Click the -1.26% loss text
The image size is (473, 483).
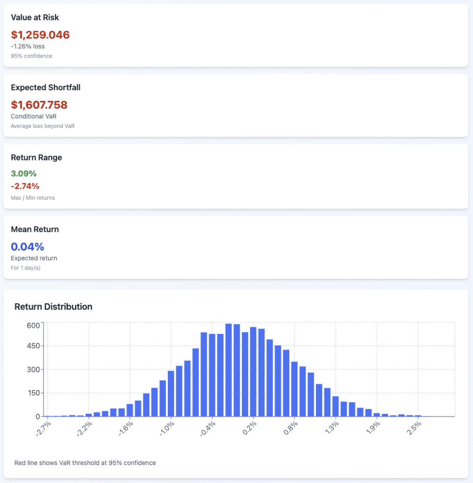point(28,46)
